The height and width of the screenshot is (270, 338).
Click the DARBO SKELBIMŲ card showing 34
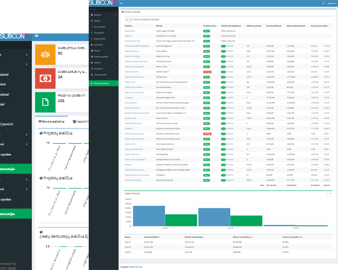62,78
